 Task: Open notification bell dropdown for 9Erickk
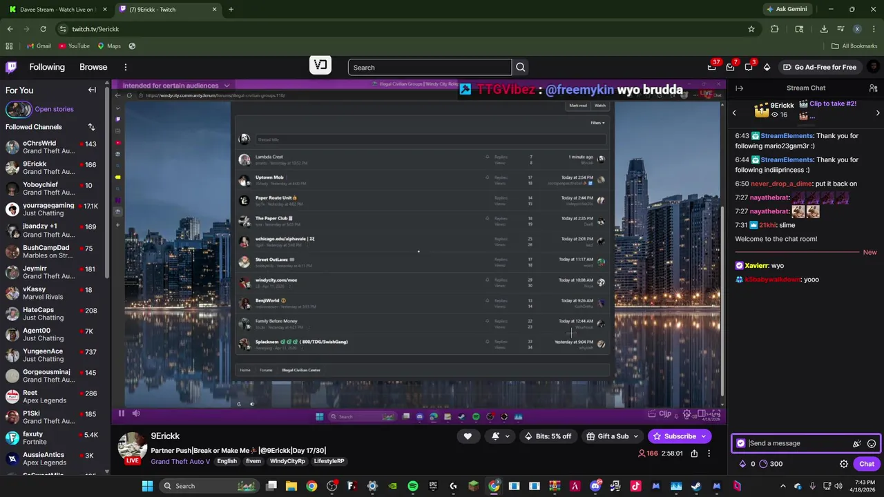[x=501, y=436]
